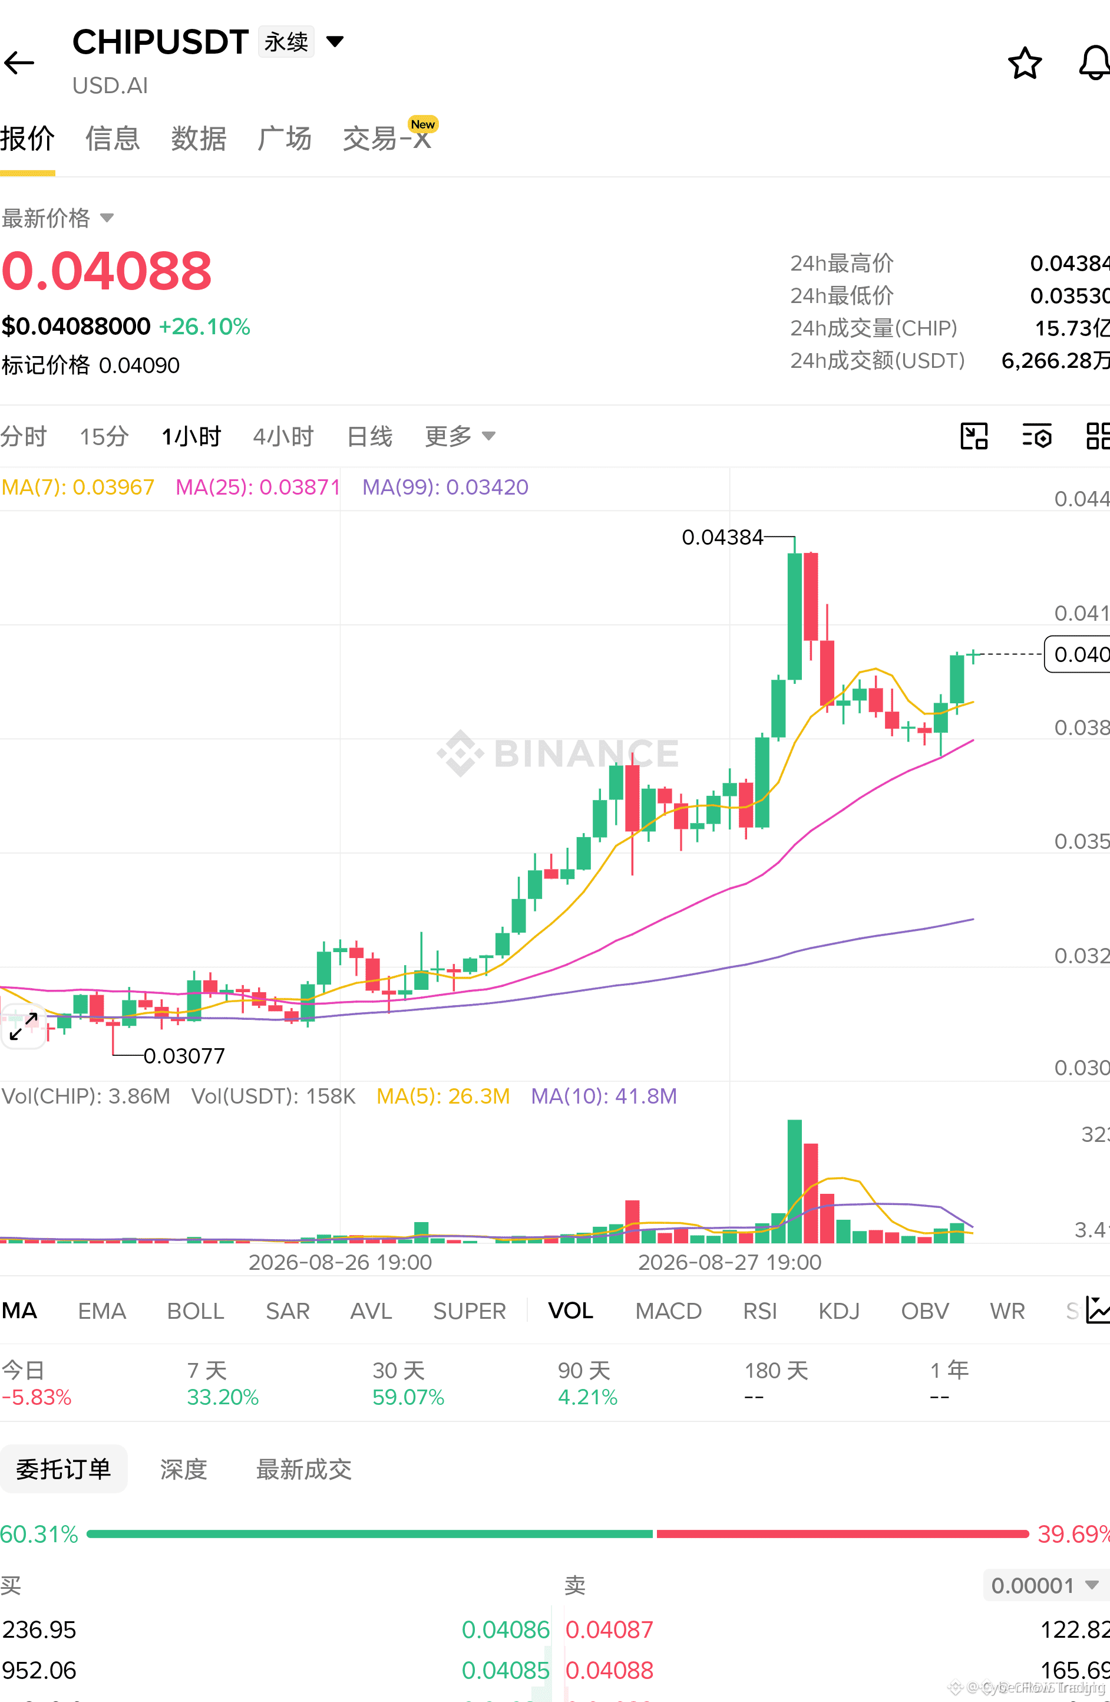Toggle the SUPER indicator
The image size is (1110, 1702).
coord(470,1311)
